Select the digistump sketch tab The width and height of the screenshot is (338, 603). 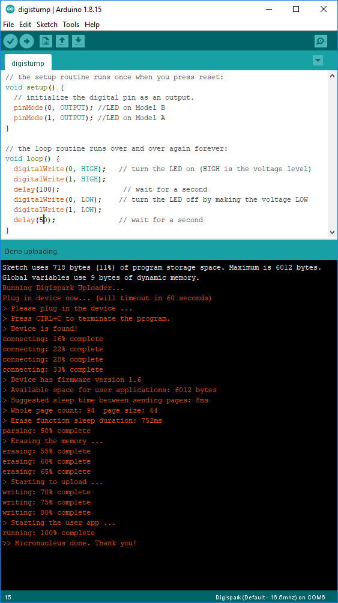click(28, 63)
